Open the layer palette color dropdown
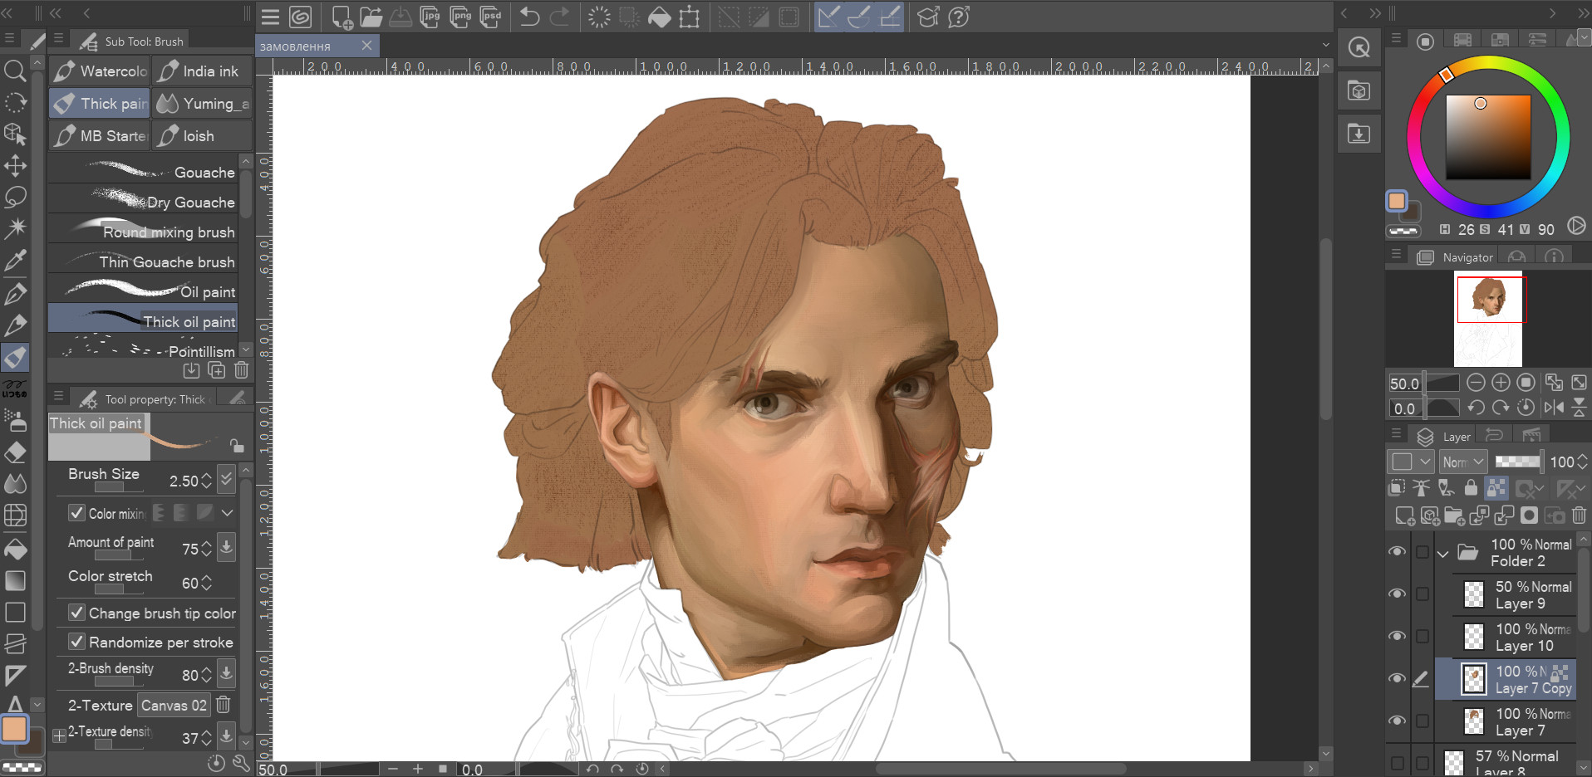The image size is (1592, 777). coord(1411,462)
